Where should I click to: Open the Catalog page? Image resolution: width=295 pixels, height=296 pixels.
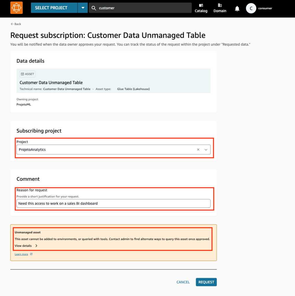click(201, 8)
